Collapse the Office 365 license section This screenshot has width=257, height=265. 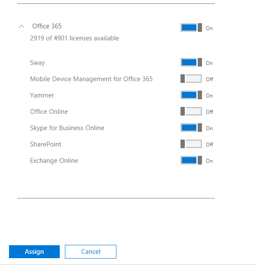[21, 26]
